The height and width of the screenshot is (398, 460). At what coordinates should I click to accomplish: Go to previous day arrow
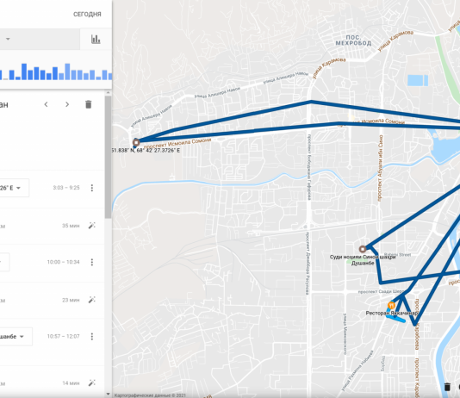[x=46, y=104]
